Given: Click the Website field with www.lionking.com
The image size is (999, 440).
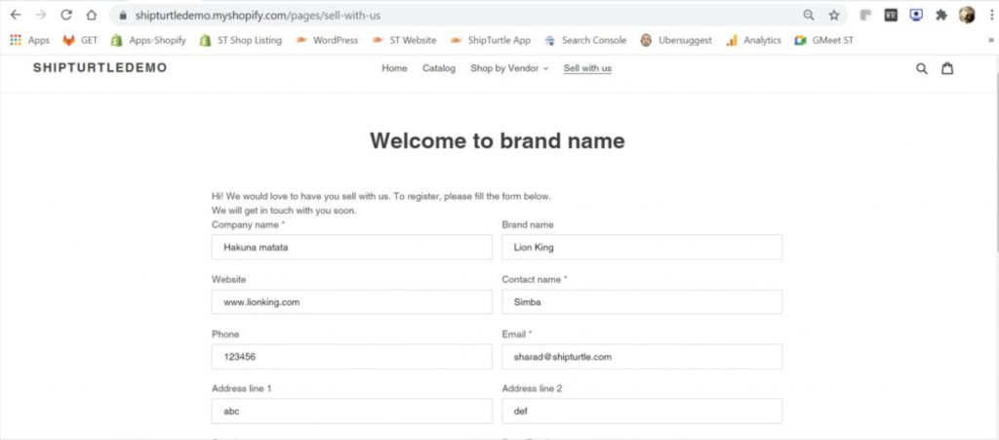Looking at the screenshot, I should click(x=351, y=301).
